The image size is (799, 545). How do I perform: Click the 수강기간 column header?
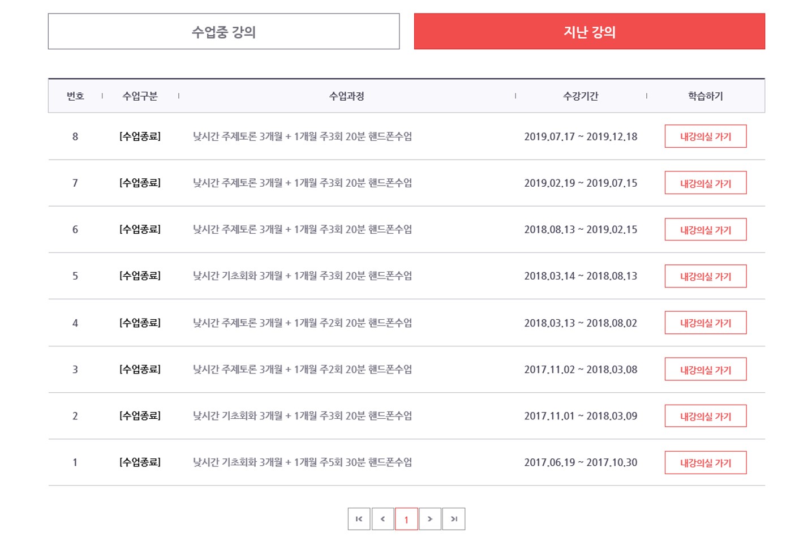tap(581, 96)
